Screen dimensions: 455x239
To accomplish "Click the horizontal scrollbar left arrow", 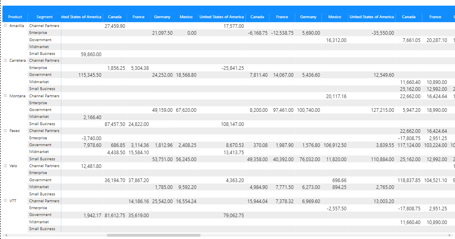I will pos(6,235).
